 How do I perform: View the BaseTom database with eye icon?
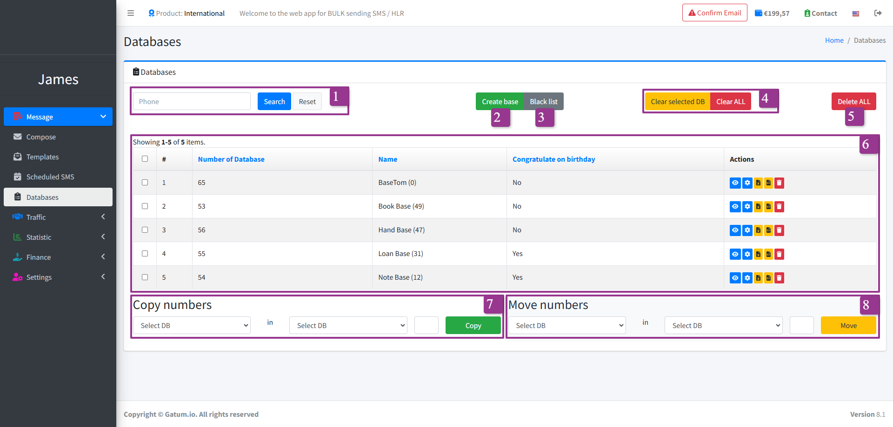pyautogui.click(x=735, y=183)
